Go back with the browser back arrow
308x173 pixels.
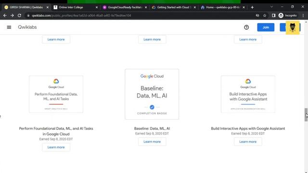tap(5, 15)
